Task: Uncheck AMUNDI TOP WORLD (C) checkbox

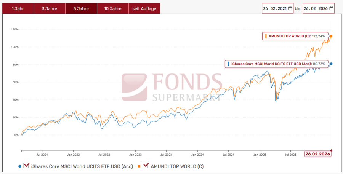Action: (x=146, y=165)
